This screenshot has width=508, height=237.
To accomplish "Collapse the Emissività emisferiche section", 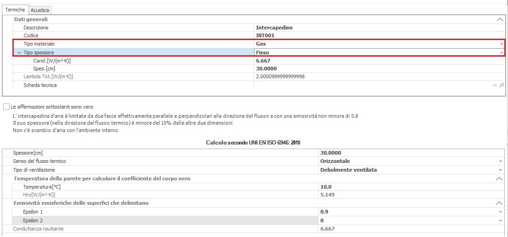I will click(499, 203).
